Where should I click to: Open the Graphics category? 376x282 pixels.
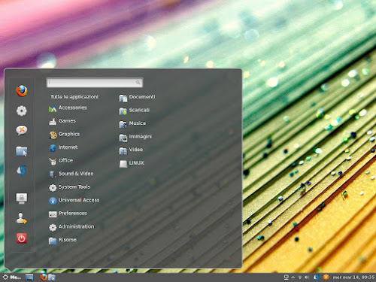[x=64, y=135]
